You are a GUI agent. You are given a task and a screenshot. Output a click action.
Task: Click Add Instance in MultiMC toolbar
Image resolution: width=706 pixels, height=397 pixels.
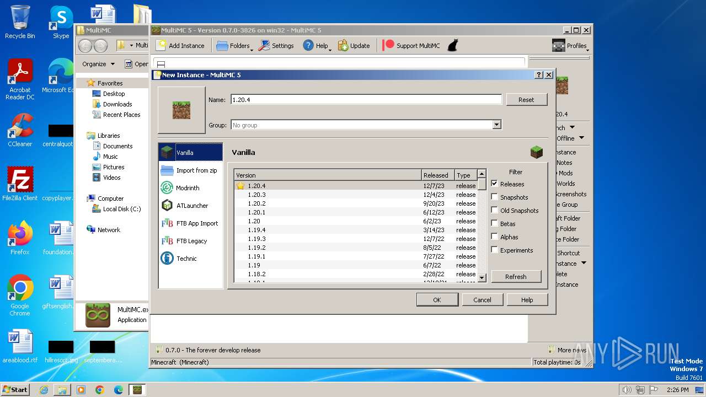pos(180,46)
